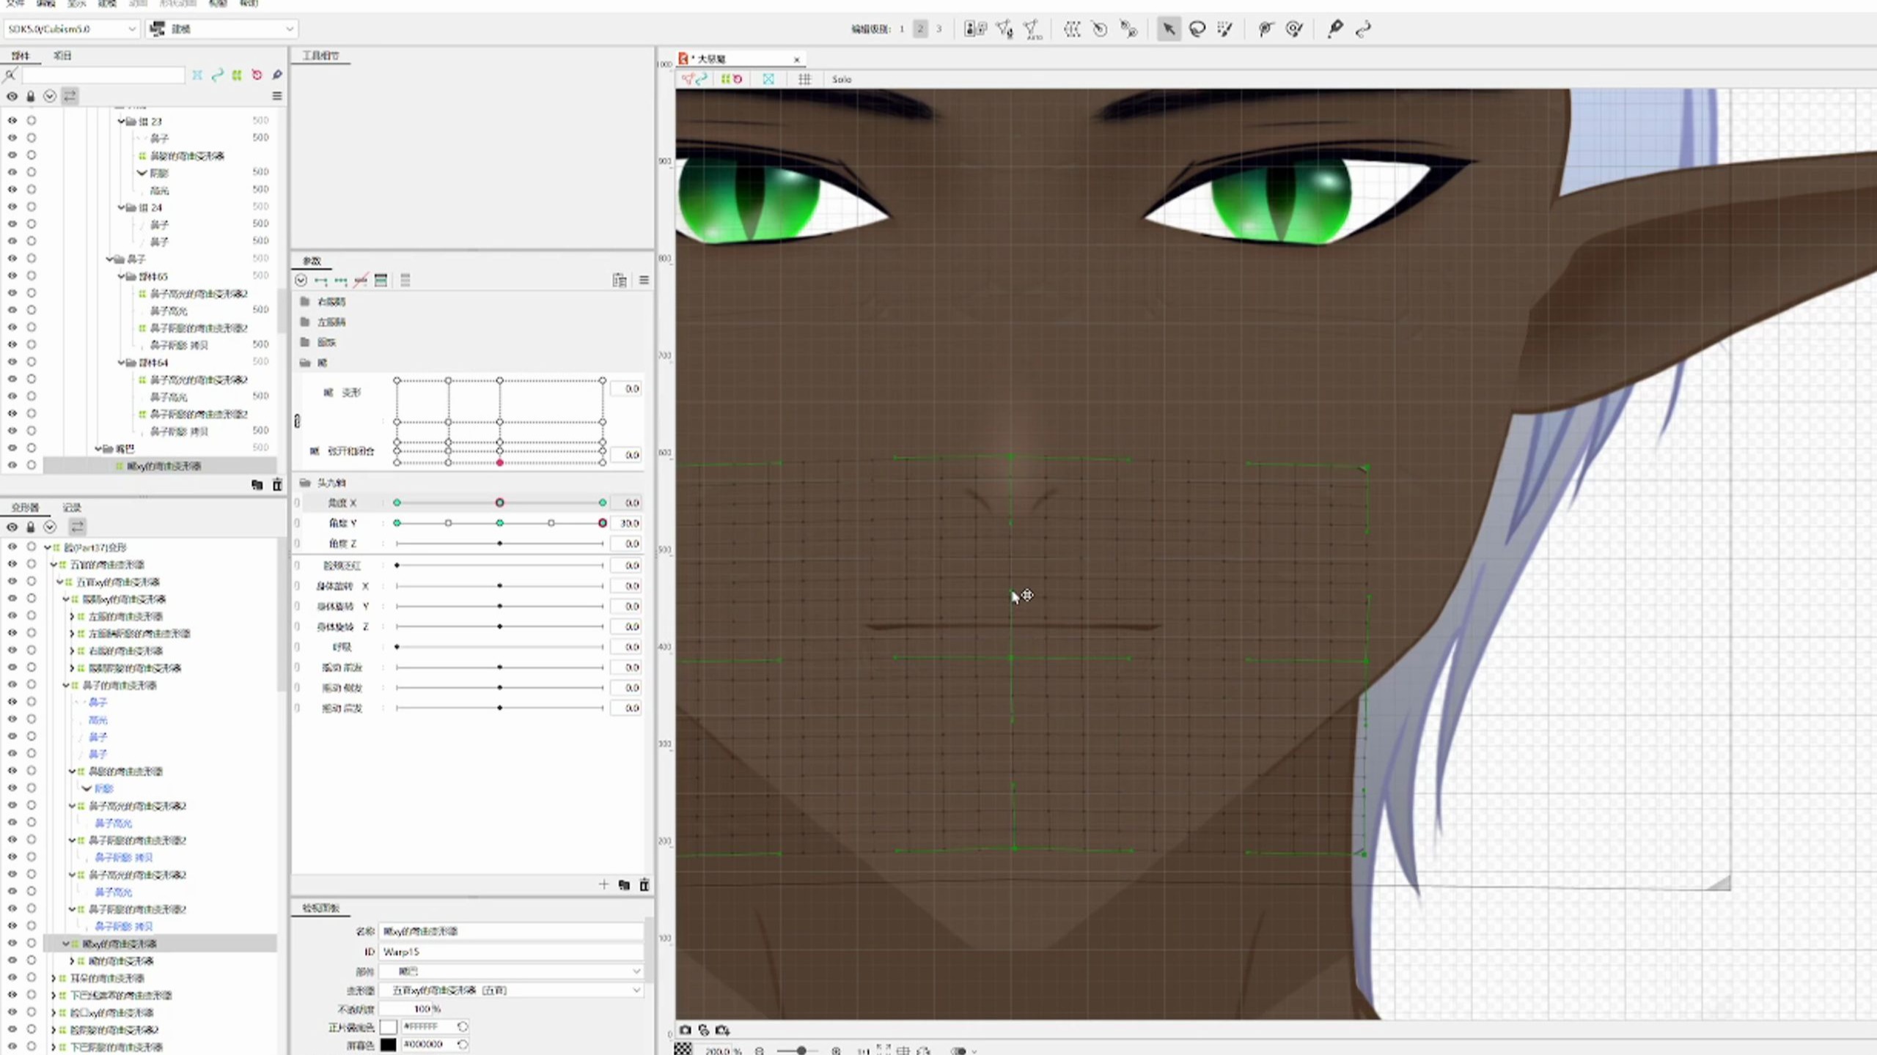Click the delete keys parameter icon
1877x1055 pixels.
click(x=361, y=281)
